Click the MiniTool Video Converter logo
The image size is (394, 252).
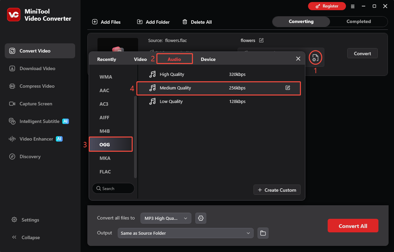(14, 15)
